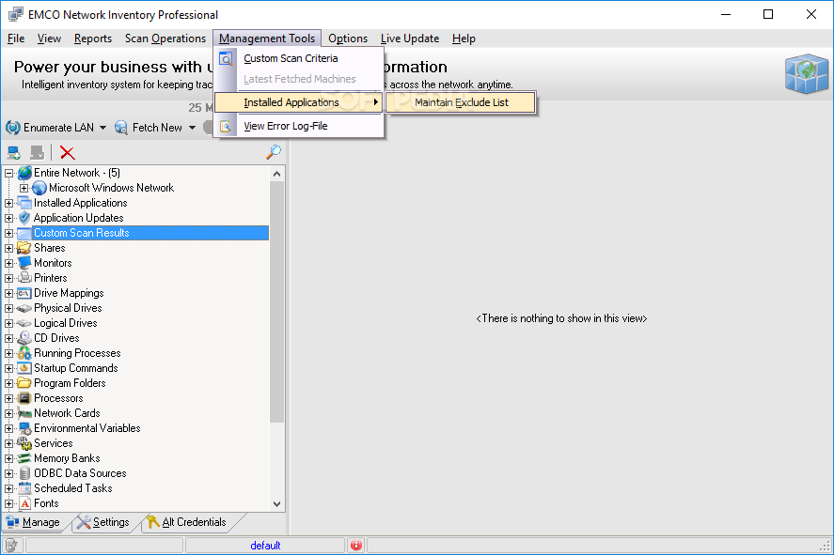This screenshot has height=555, width=834.
Task: Click the Add Machine toolbar icon
Action: click(x=14, y=153)
